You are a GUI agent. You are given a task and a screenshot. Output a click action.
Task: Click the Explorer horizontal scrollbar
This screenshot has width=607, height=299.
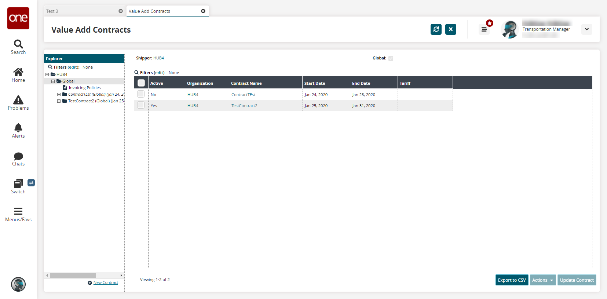click(x=73, y=275)
